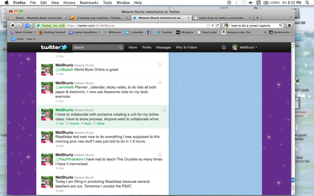This screenshot has width=314, height=196.
Task: Open the Getting Started bookmark
Action: click(x=52, y=32)
